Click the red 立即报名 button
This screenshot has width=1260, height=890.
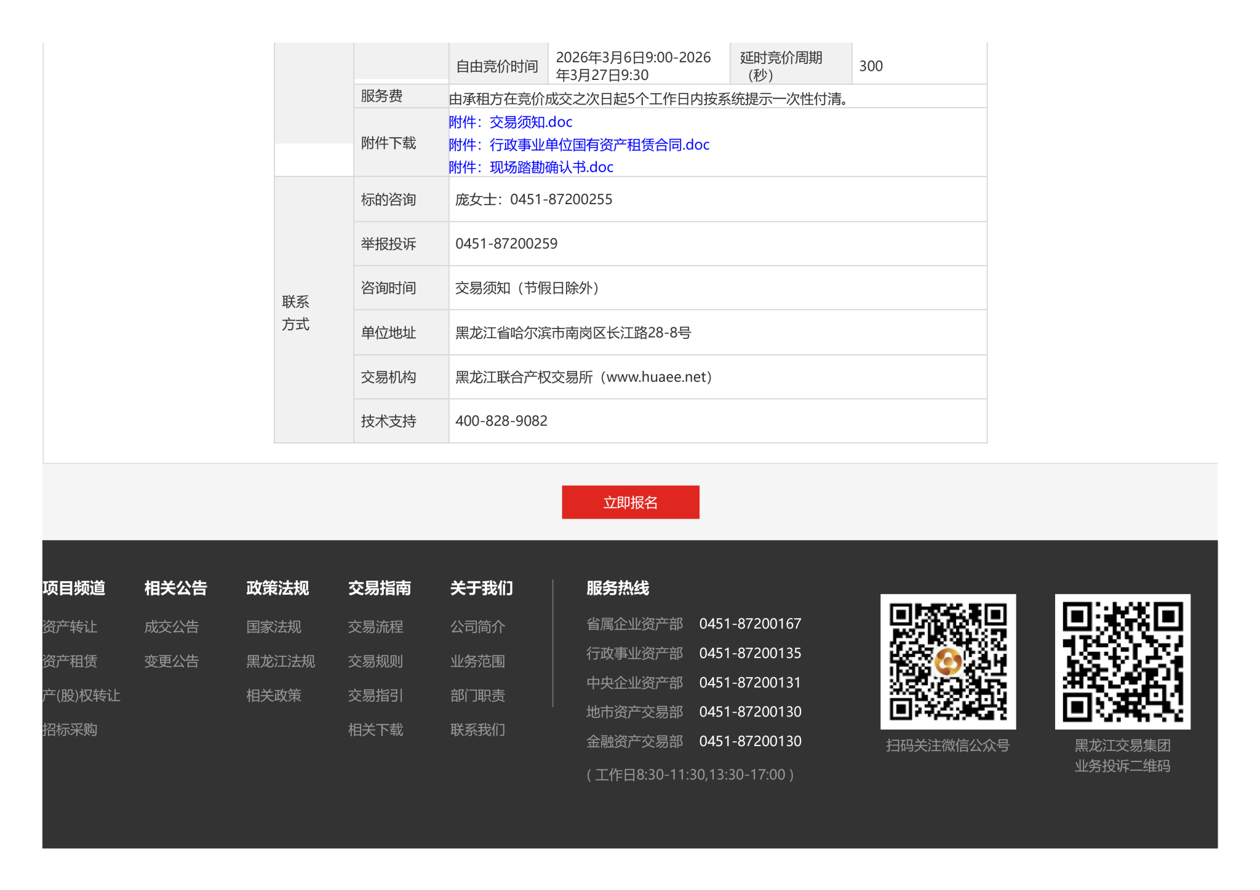pos(630,502)
